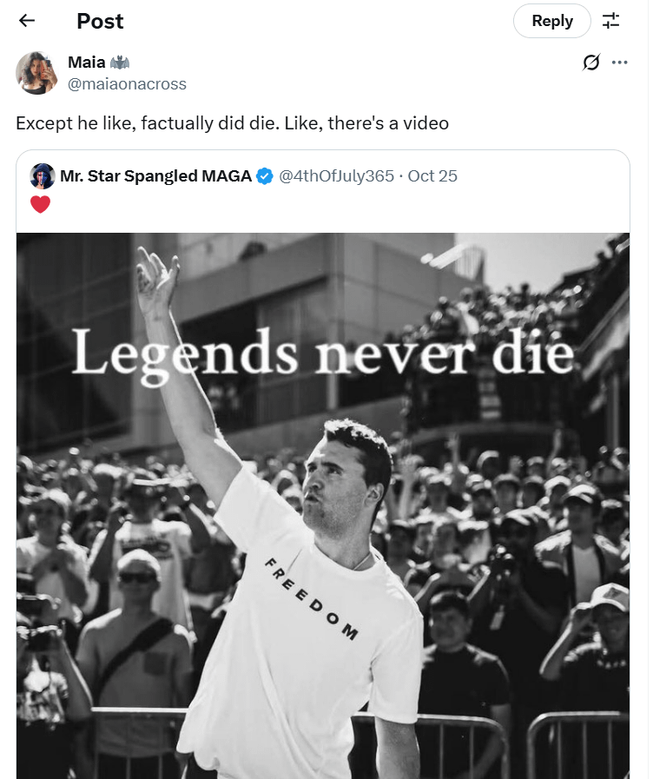
Task: Click the Oct 25 timestamp
Action: [x=432, y=176]
